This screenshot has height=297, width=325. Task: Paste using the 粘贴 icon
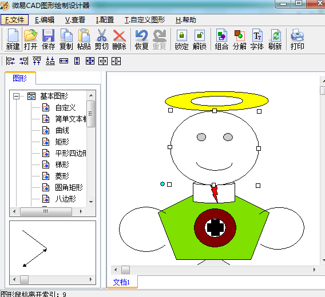pyautogui.click(x=84, y=39)
